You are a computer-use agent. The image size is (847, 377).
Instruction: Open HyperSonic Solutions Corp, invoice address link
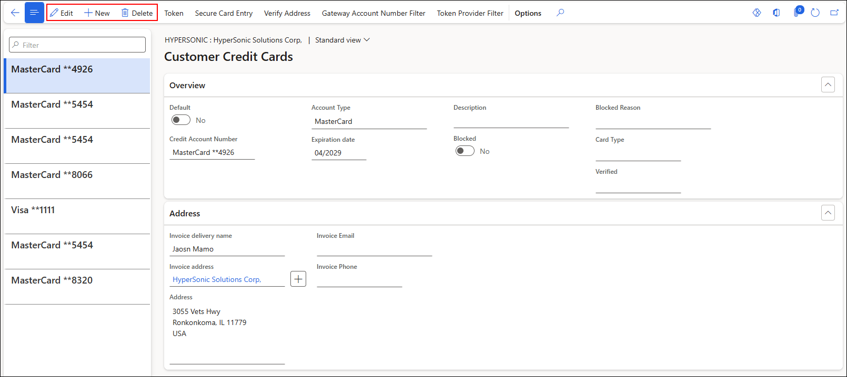pos(217,279)
